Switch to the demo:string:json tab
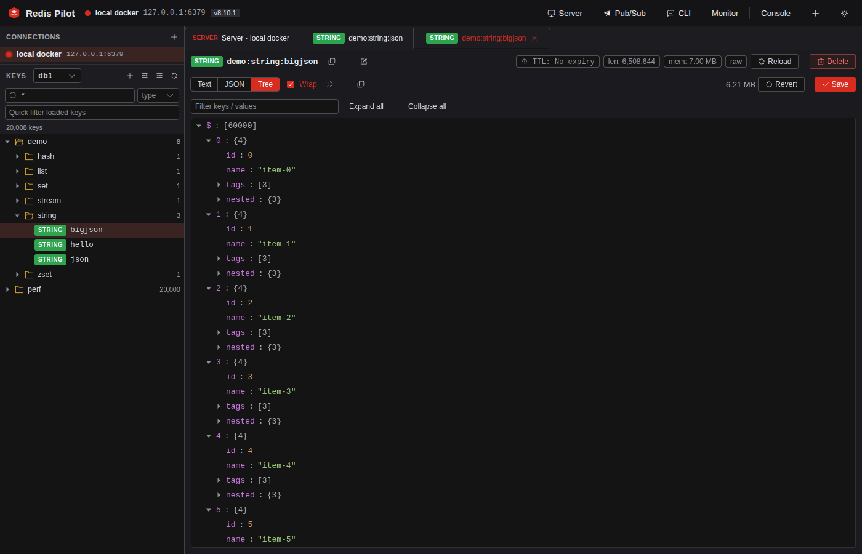The width and height of the screenshot is (862, 554). point(357,38)
